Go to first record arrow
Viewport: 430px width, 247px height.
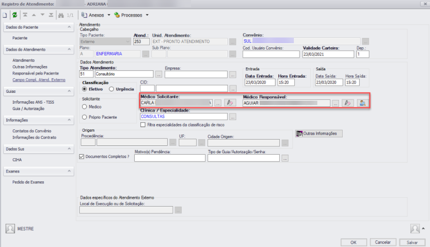pyautogui.click(x=25, y=15)
